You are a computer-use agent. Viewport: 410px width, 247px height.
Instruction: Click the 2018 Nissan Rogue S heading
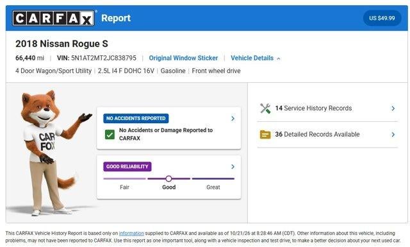coord(61,44)
